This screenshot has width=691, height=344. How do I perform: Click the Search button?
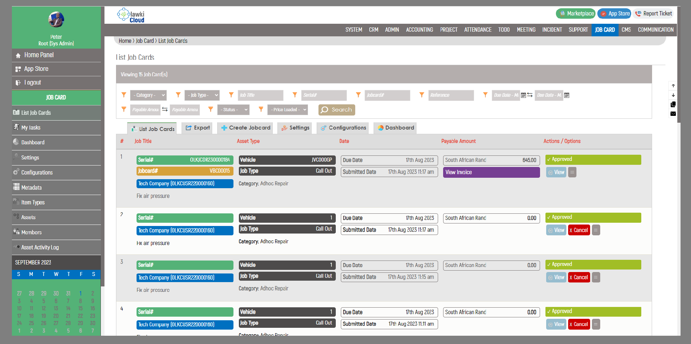pos(336,110)
